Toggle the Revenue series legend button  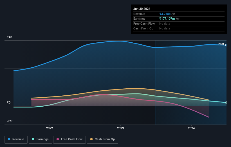16,139
